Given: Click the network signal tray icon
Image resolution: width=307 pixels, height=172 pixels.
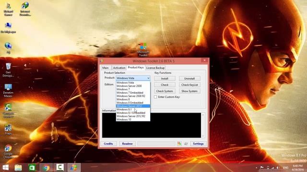Looking at the screenshot, I should 273,168.
